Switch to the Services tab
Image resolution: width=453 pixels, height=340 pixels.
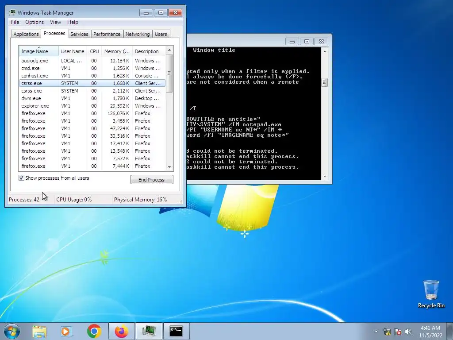pos(79,34)
